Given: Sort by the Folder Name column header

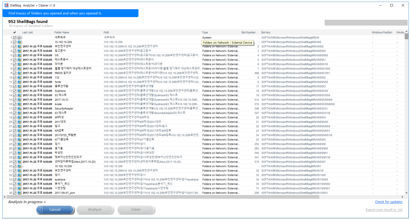Looking at the screenshot, I should (62, 33).
